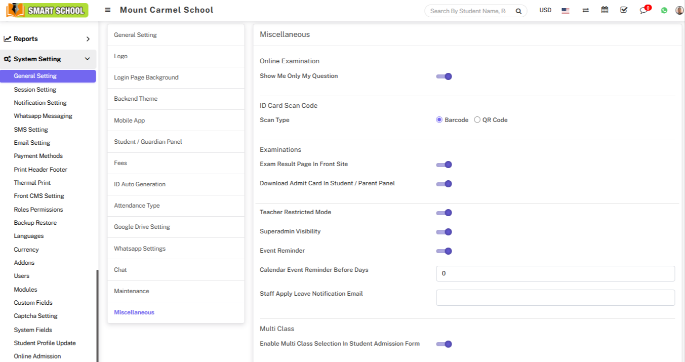This screenshot has width=685, height=362.
Task: Turn off Event Reminder switch
Action: [444, 251]
